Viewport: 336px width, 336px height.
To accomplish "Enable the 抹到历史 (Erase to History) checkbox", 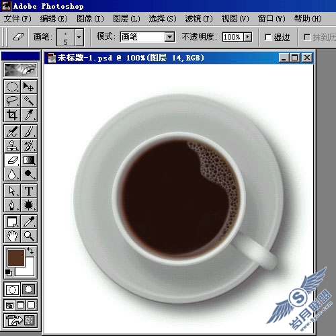I will [307, 37].
